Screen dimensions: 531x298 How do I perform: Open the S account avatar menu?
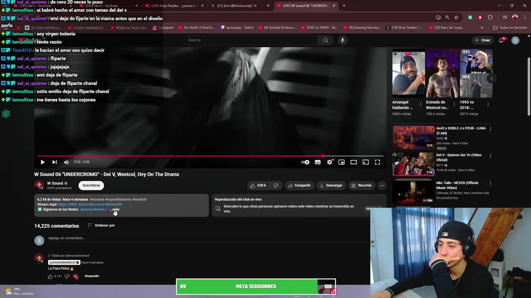[x=515, y=40]
